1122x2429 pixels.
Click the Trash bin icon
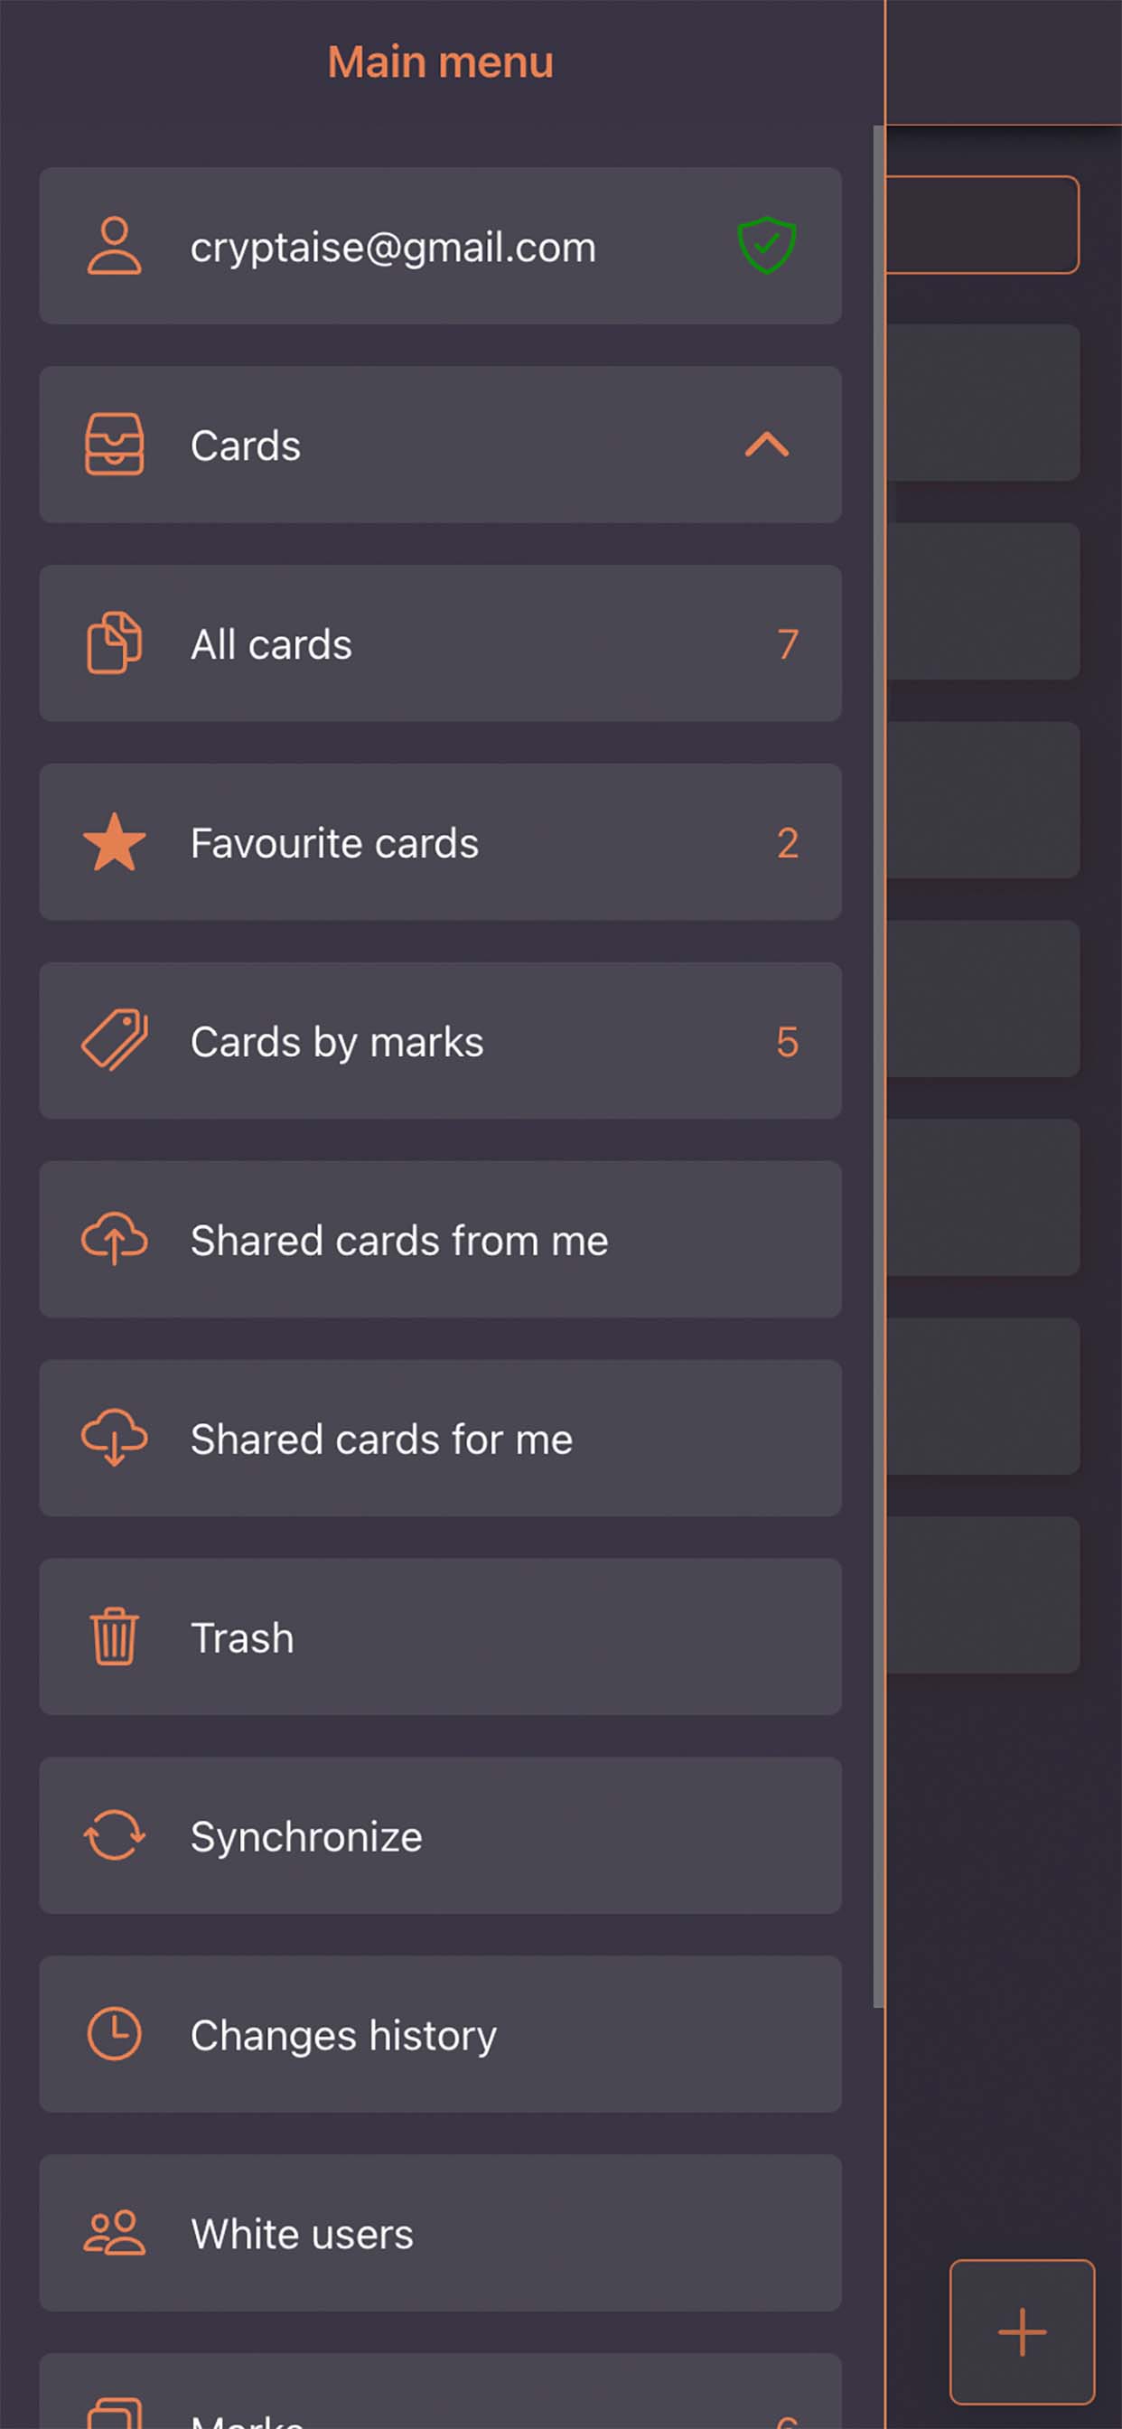[114, 1637]
